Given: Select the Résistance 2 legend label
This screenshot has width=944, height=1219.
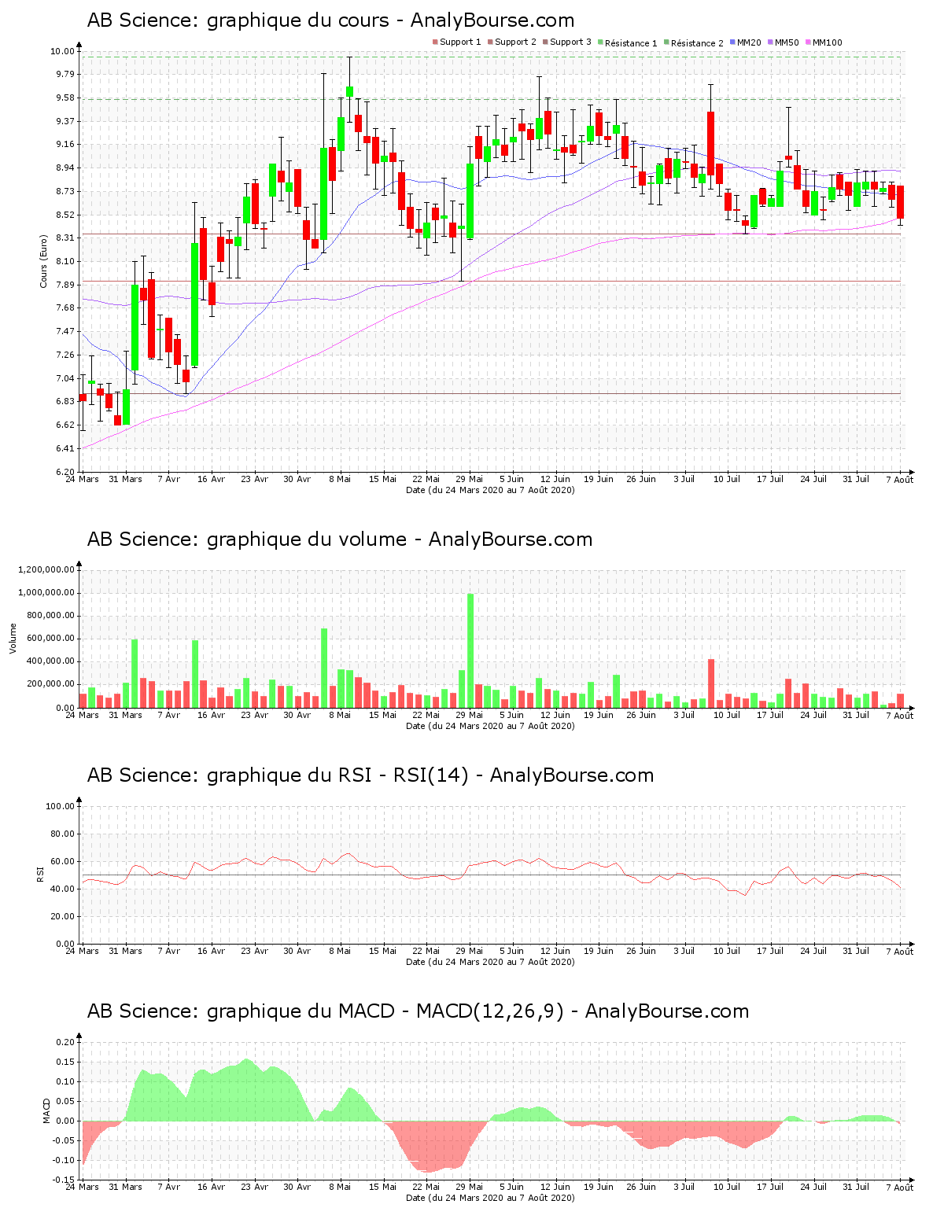Looking at the screenshot, I should [697, 42].
